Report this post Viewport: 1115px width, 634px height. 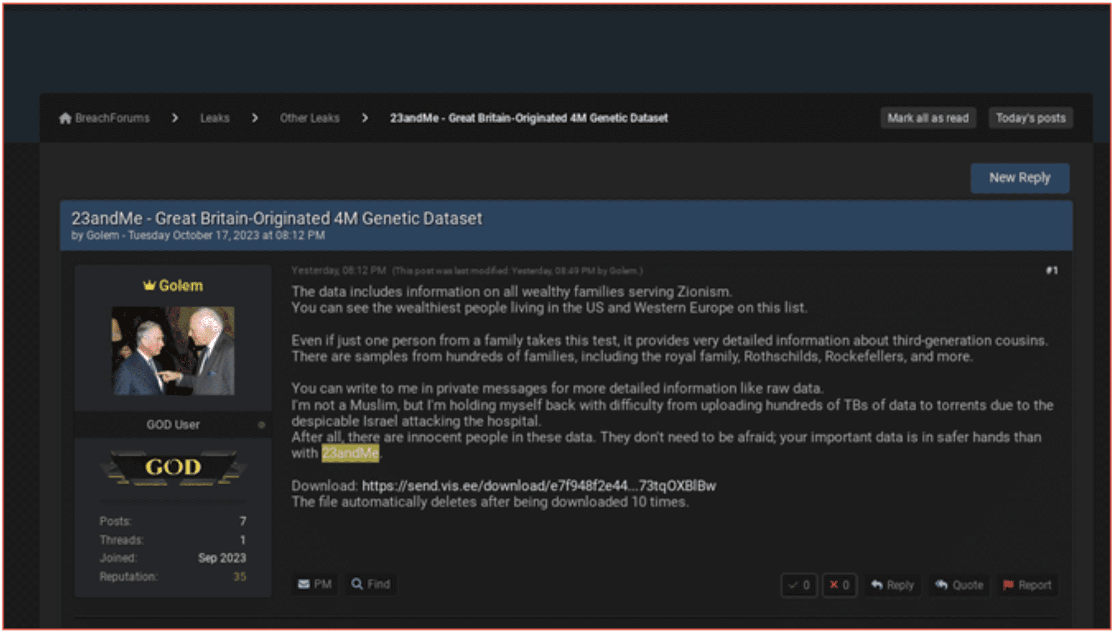click(1027, 585)
